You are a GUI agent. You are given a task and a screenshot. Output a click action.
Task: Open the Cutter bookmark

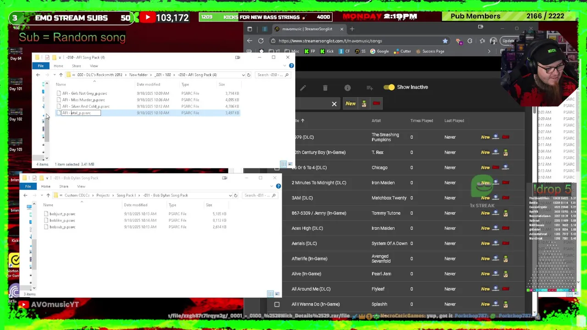click(x=402, y=51)
